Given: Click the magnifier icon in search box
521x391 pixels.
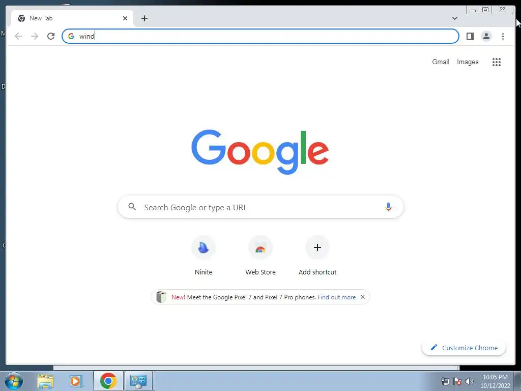Looking at the screenshot, I should click(x=132, y=207).
